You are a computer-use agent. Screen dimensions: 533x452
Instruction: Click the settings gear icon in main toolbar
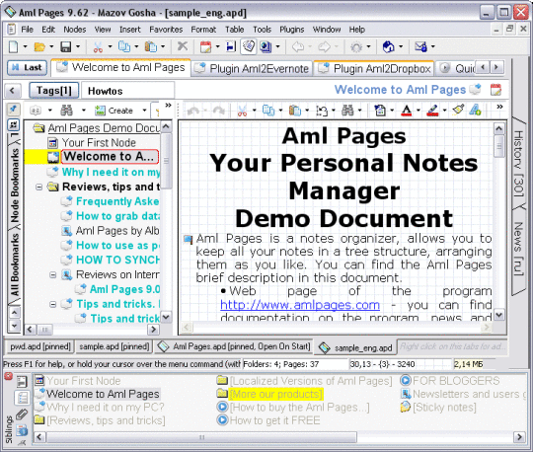(x=356, y=47)
